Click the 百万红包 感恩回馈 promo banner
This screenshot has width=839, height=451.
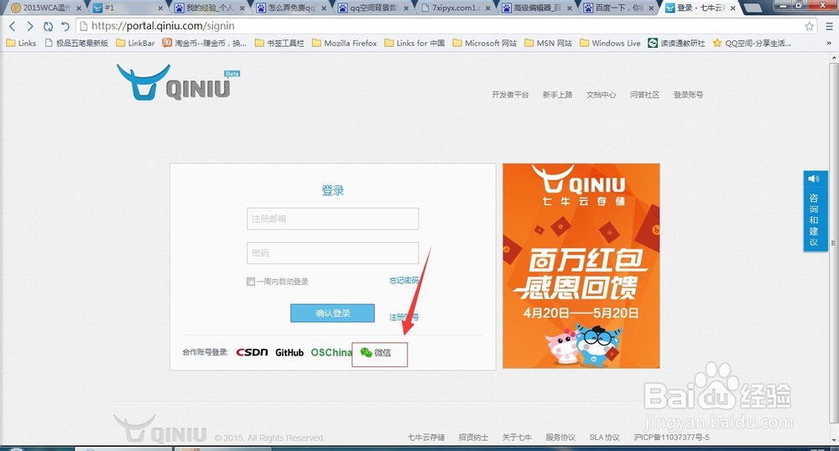(x=581, y=266)
